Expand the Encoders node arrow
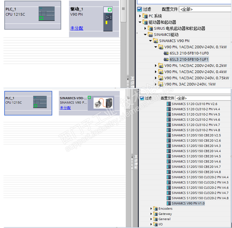The width and height of the screenshot is (232, 228). coord(151,208)
